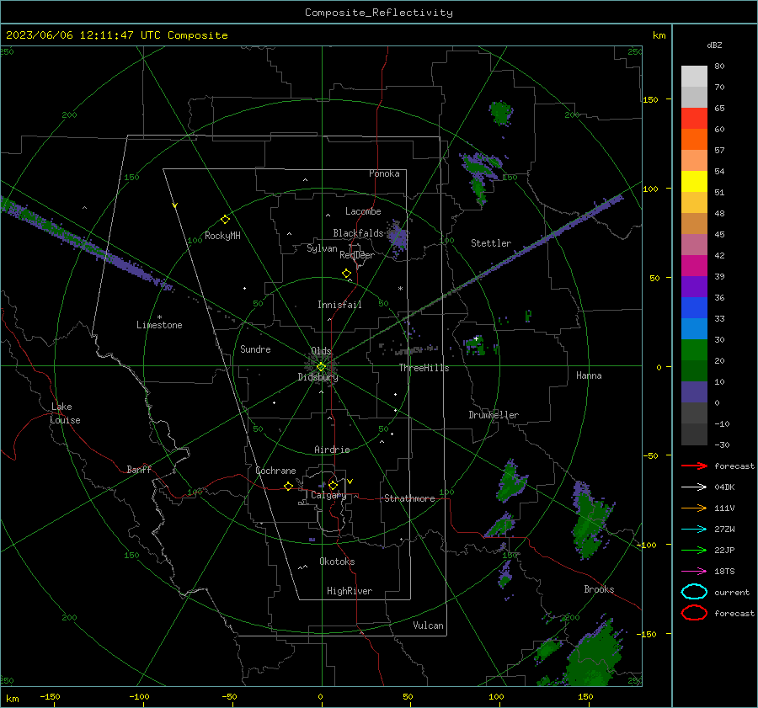Viewport: 758px width, 708px height.
Task: Click the purple echo beside Blackfalds
Action: point(398,237)
